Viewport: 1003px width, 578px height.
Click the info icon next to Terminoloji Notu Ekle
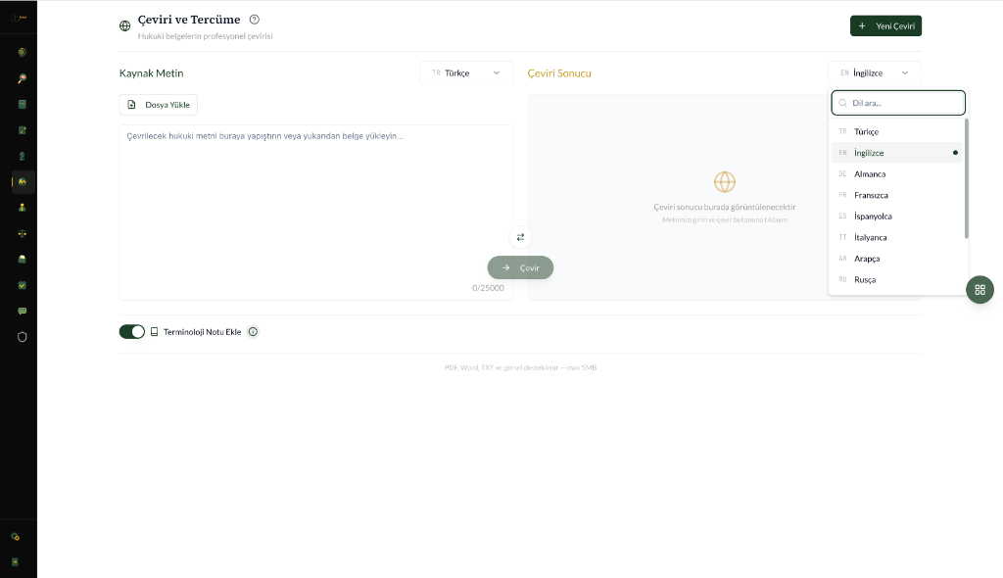pyautogui.click(x=253, y=332)
